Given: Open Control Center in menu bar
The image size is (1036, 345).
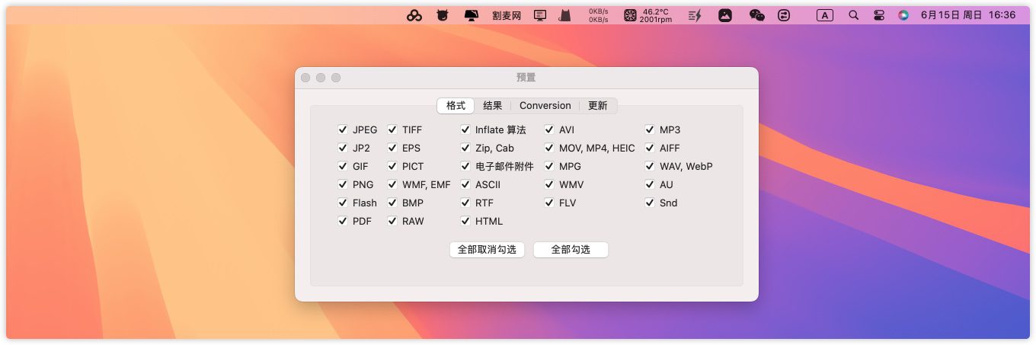Looking at the screenshot, I should pos(879,15).
